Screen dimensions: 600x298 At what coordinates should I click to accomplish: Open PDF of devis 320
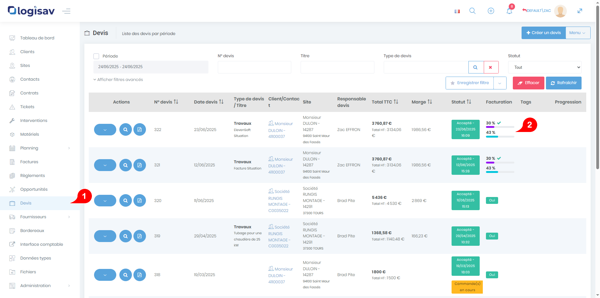140,200
